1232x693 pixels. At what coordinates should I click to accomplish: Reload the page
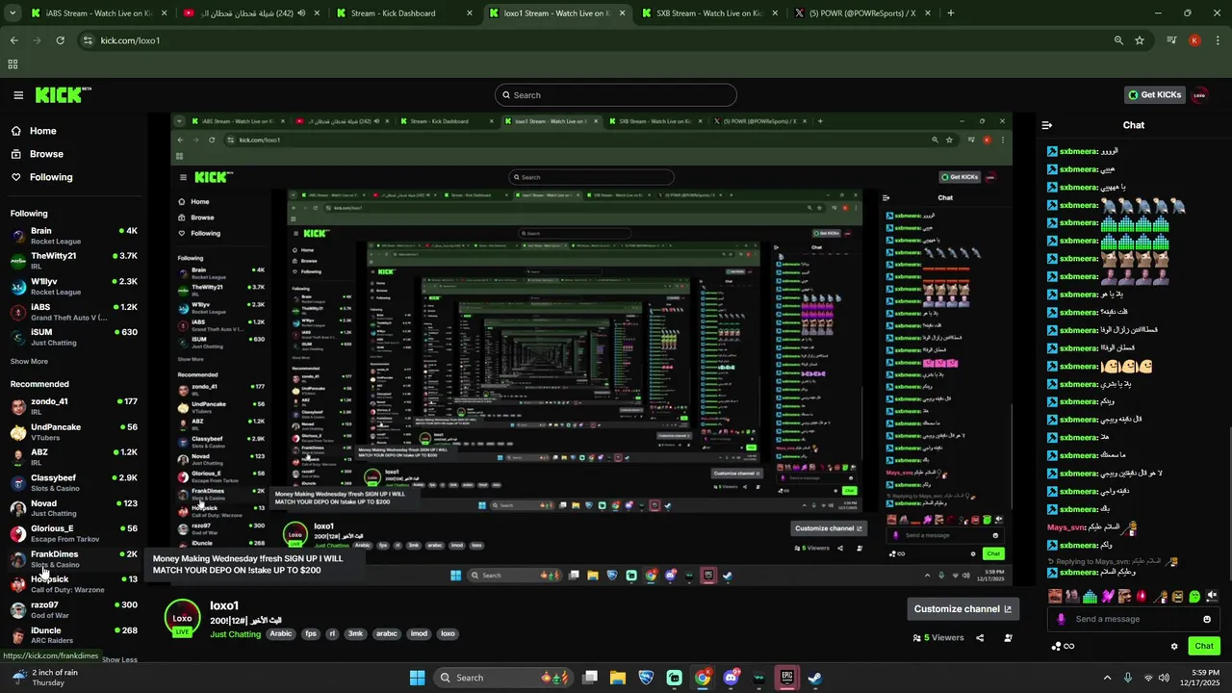point(60,40)
